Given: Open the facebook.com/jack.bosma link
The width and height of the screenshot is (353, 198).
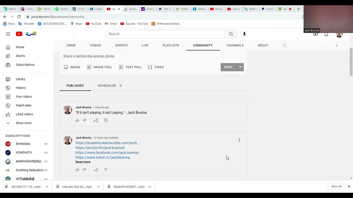Looking at the screenshot, I should pos(107,153).
